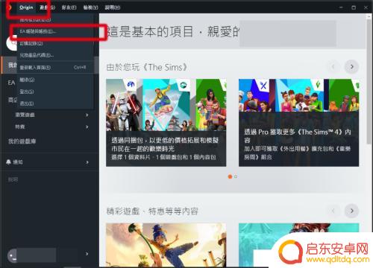Open the 檢視(V) menu

click(x=90, y=7)
